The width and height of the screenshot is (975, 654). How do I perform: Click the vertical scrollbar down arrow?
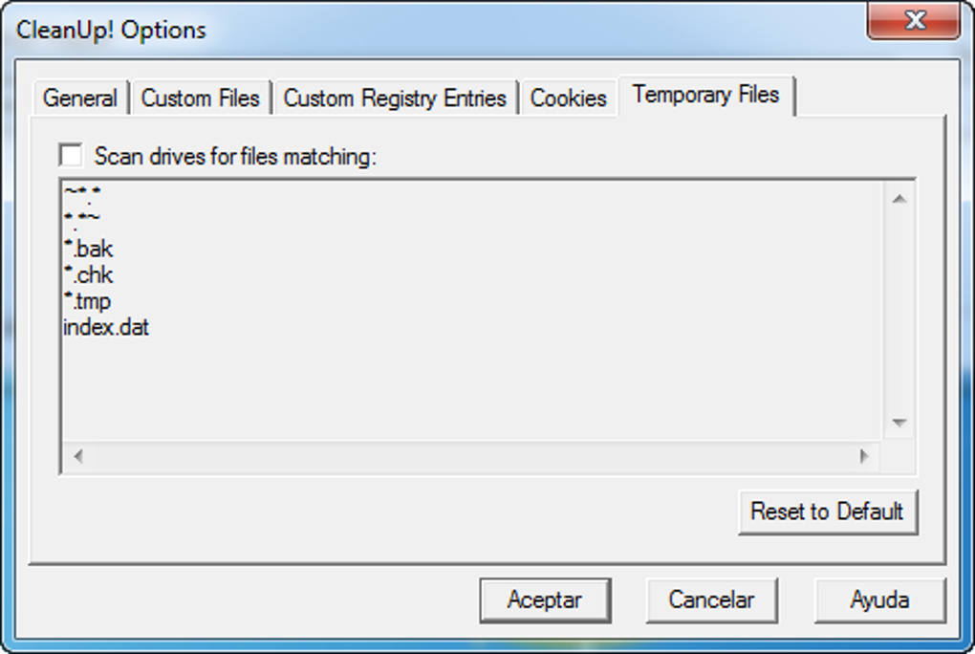coord(899,423)
